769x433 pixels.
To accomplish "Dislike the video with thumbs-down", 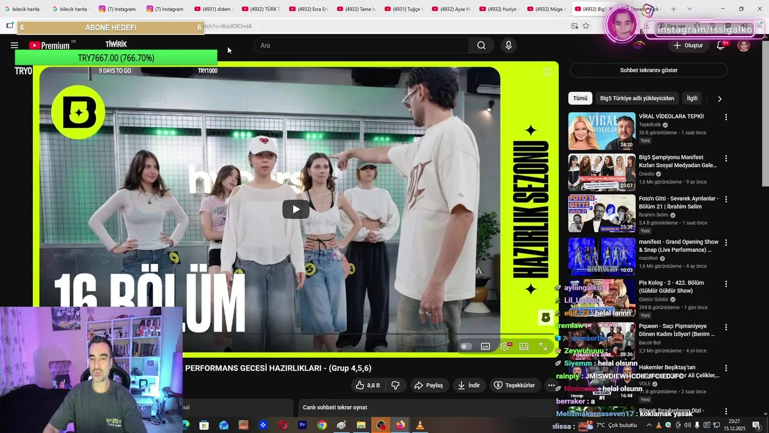I will click(395, 385).
